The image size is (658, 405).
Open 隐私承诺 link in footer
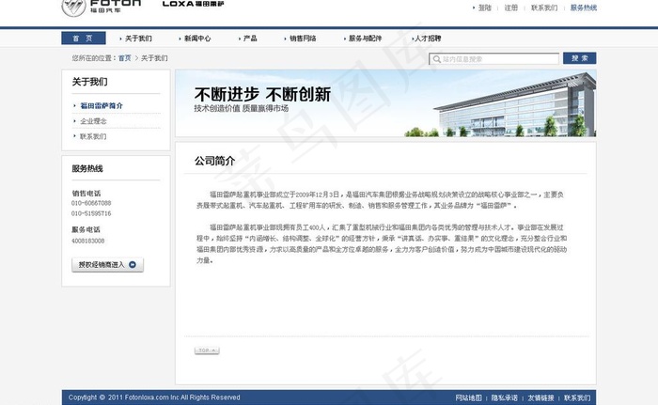[x=505, y=397]
